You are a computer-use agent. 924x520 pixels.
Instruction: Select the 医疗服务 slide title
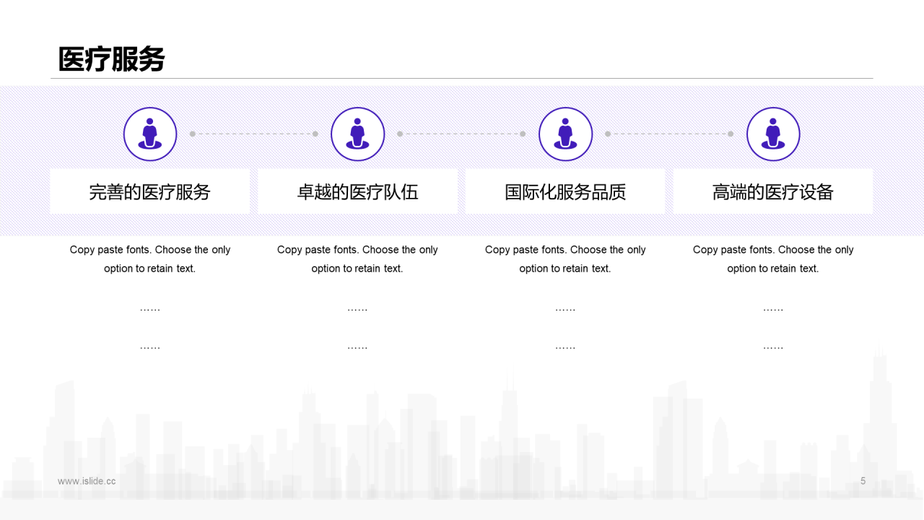(112, 59)
